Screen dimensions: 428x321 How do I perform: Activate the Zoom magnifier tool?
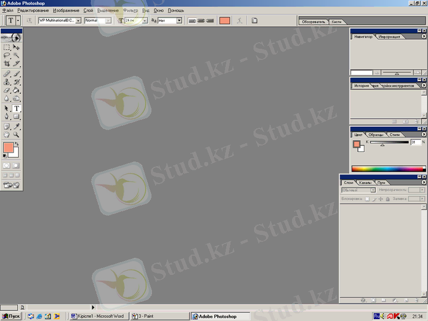tap(16, 135)
